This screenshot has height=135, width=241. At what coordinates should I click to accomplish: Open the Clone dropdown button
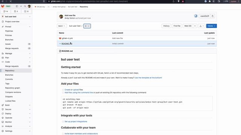211,26
